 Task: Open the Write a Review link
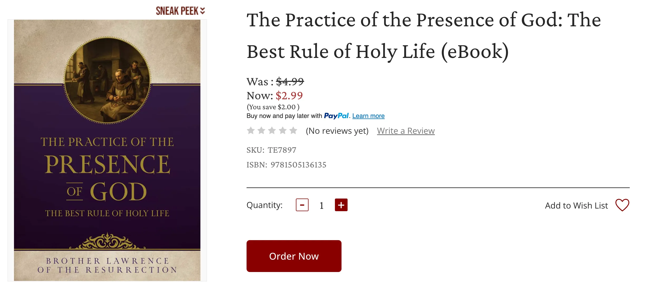(406, 131)
